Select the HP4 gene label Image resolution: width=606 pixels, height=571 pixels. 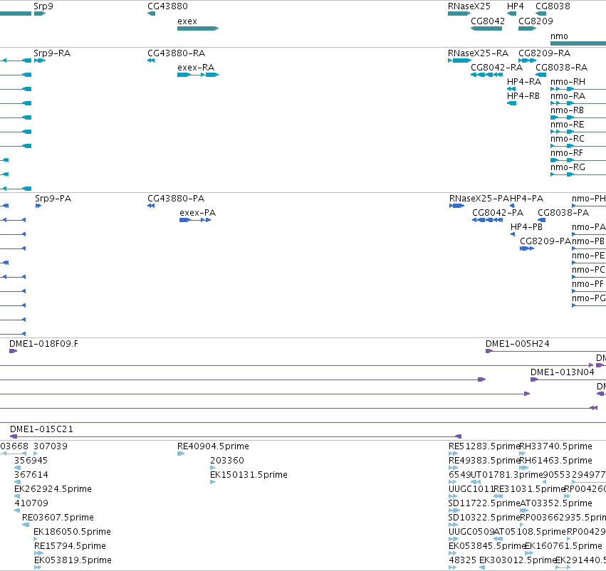tap(515, 6)
